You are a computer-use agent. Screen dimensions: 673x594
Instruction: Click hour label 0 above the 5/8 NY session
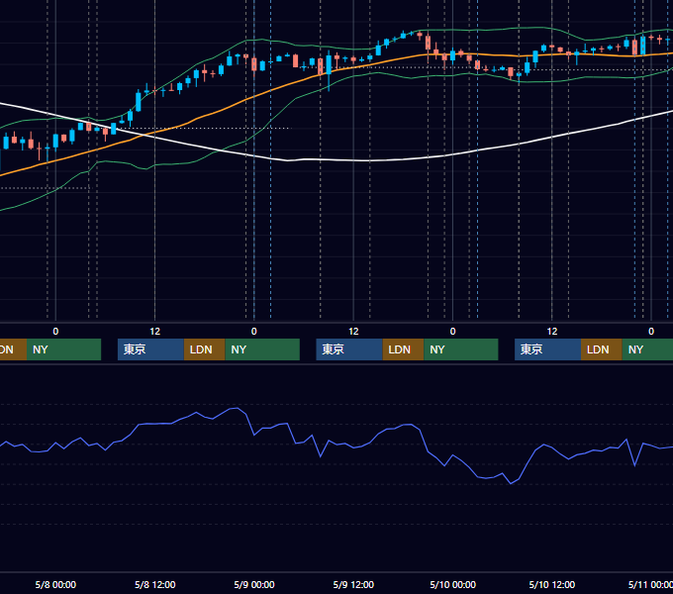pyautogui.click(x=55, y=332)
